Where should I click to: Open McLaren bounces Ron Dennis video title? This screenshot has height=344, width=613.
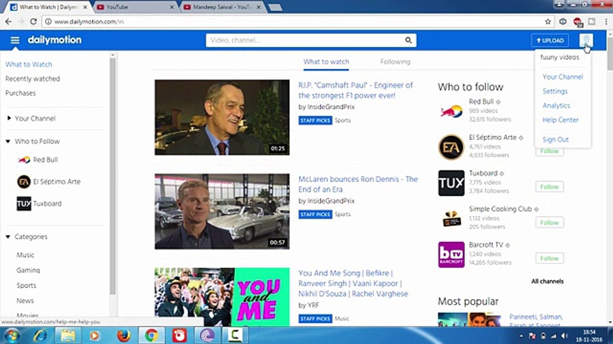358,184
